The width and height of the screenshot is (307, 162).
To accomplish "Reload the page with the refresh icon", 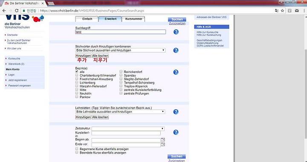I will [17, 11].
